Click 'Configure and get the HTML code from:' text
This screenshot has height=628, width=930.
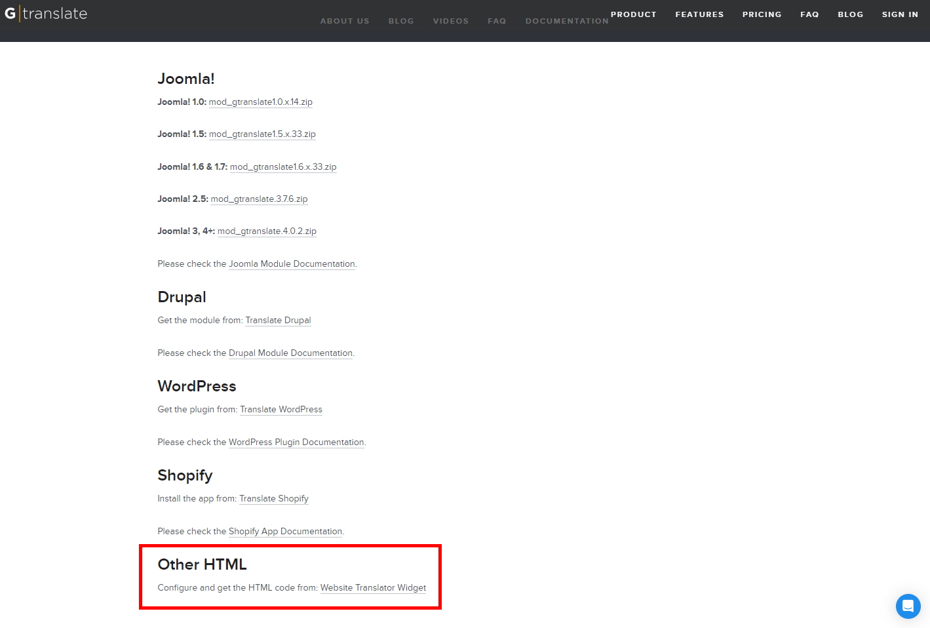[238, 588]
